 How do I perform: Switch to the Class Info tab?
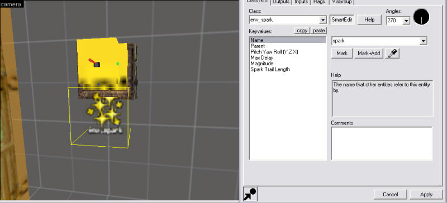point(257,2)
